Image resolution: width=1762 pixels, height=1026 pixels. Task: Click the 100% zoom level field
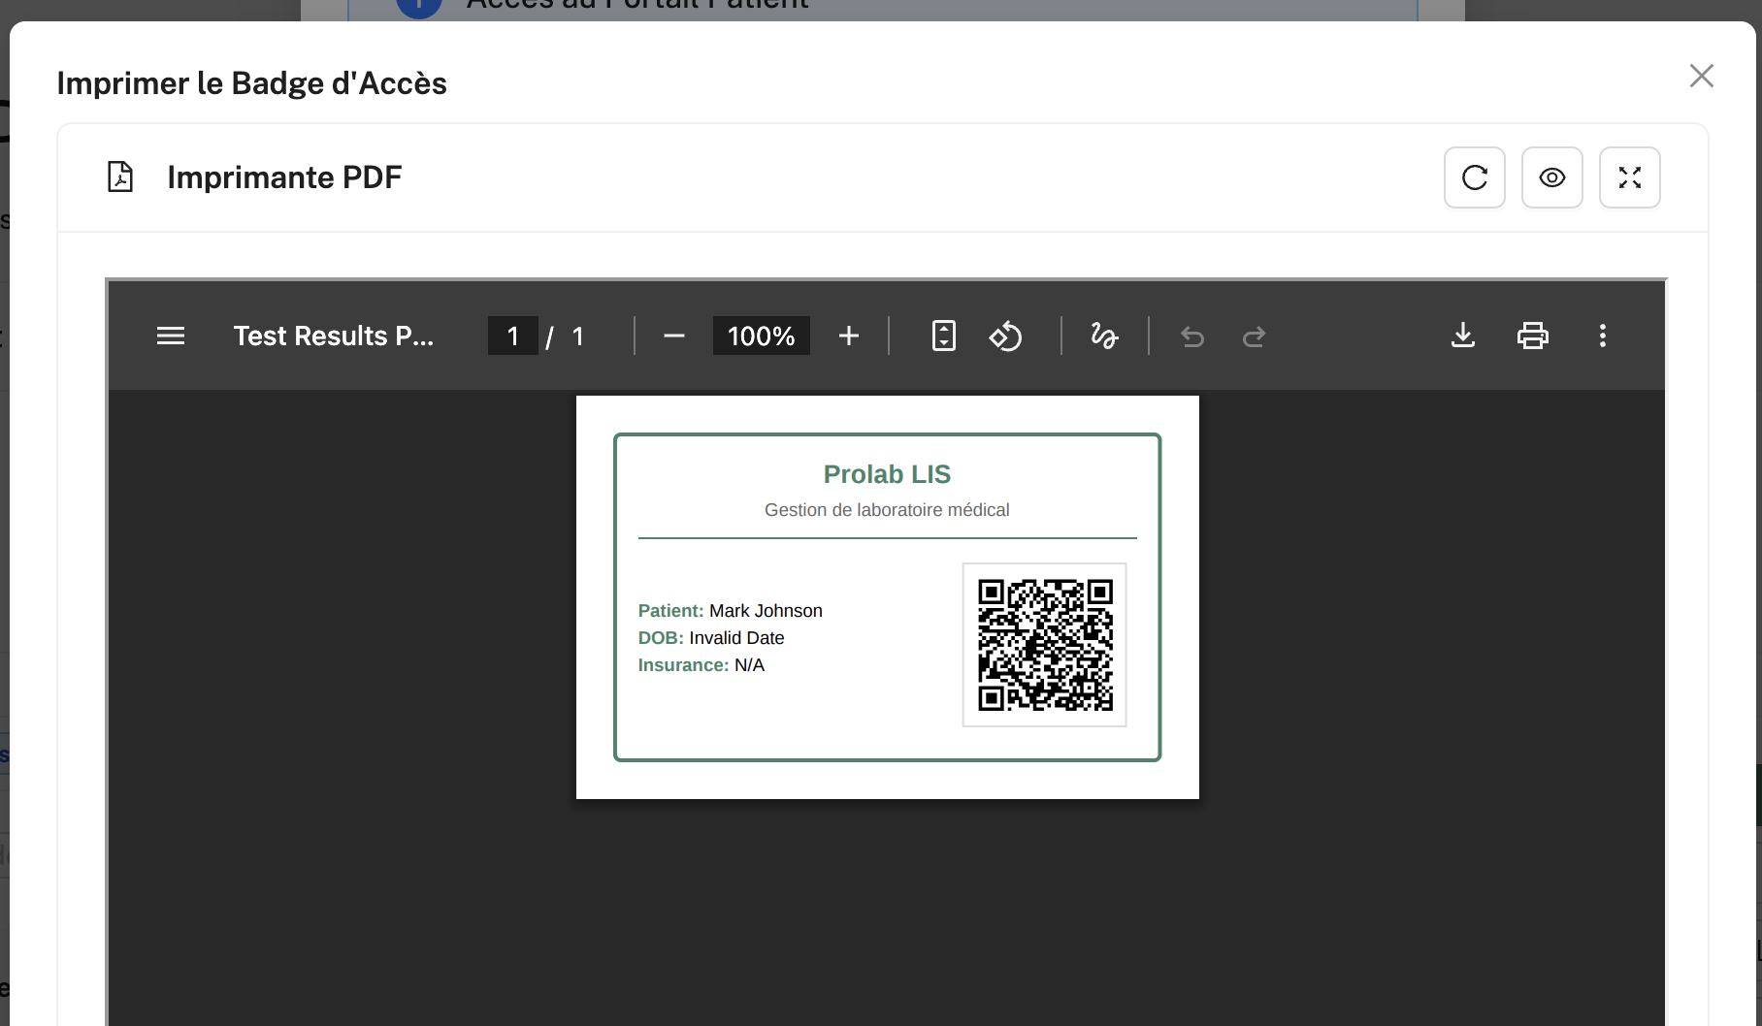pyautogui.click(x=761, y=336)
